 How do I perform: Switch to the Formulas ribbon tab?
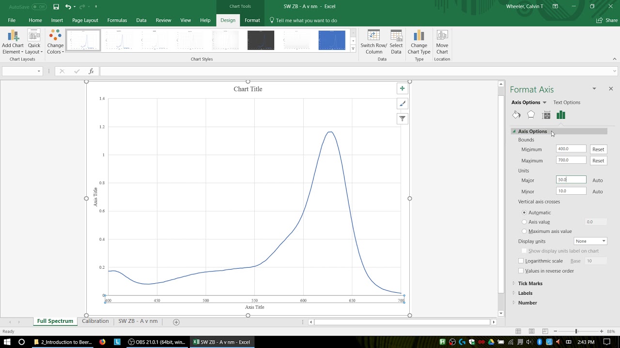pyautogui.click(x=117, y=20)
